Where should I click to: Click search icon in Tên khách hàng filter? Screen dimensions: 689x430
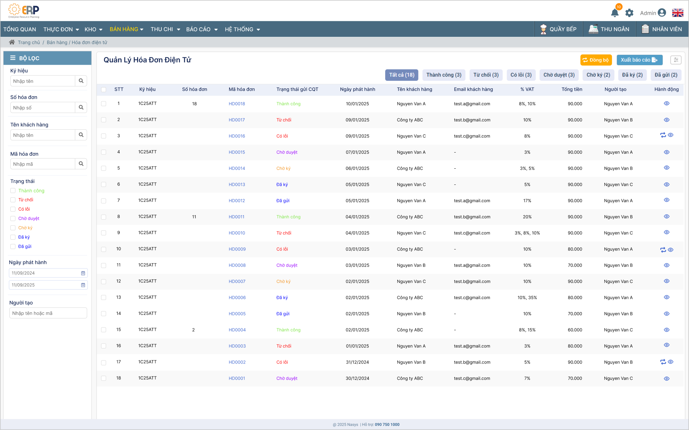coord(81,135)
